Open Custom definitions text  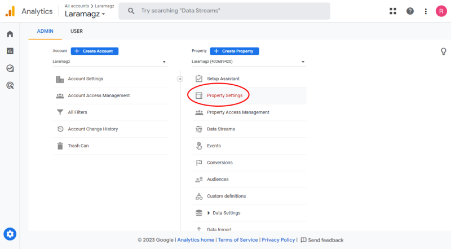[227, 196]
